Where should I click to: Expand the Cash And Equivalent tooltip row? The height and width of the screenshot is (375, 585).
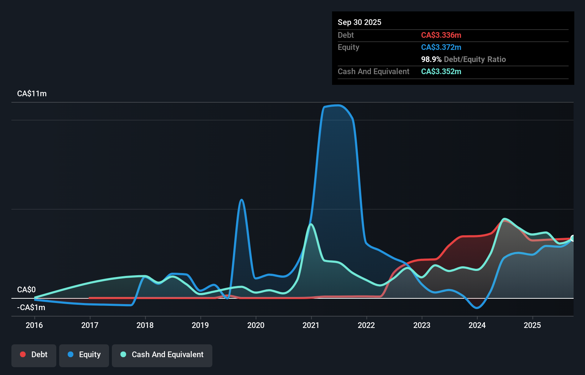click(373, 71)
